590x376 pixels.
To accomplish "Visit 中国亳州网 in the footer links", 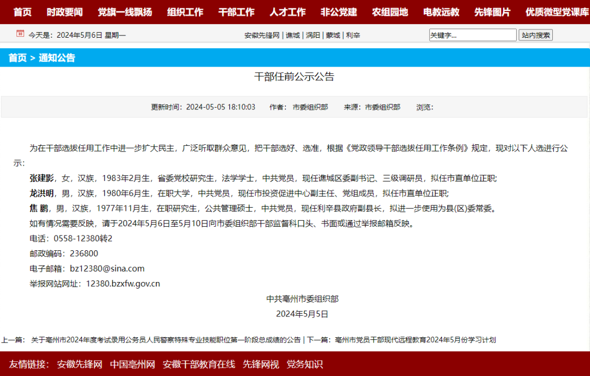I will (x=133, y=365).
